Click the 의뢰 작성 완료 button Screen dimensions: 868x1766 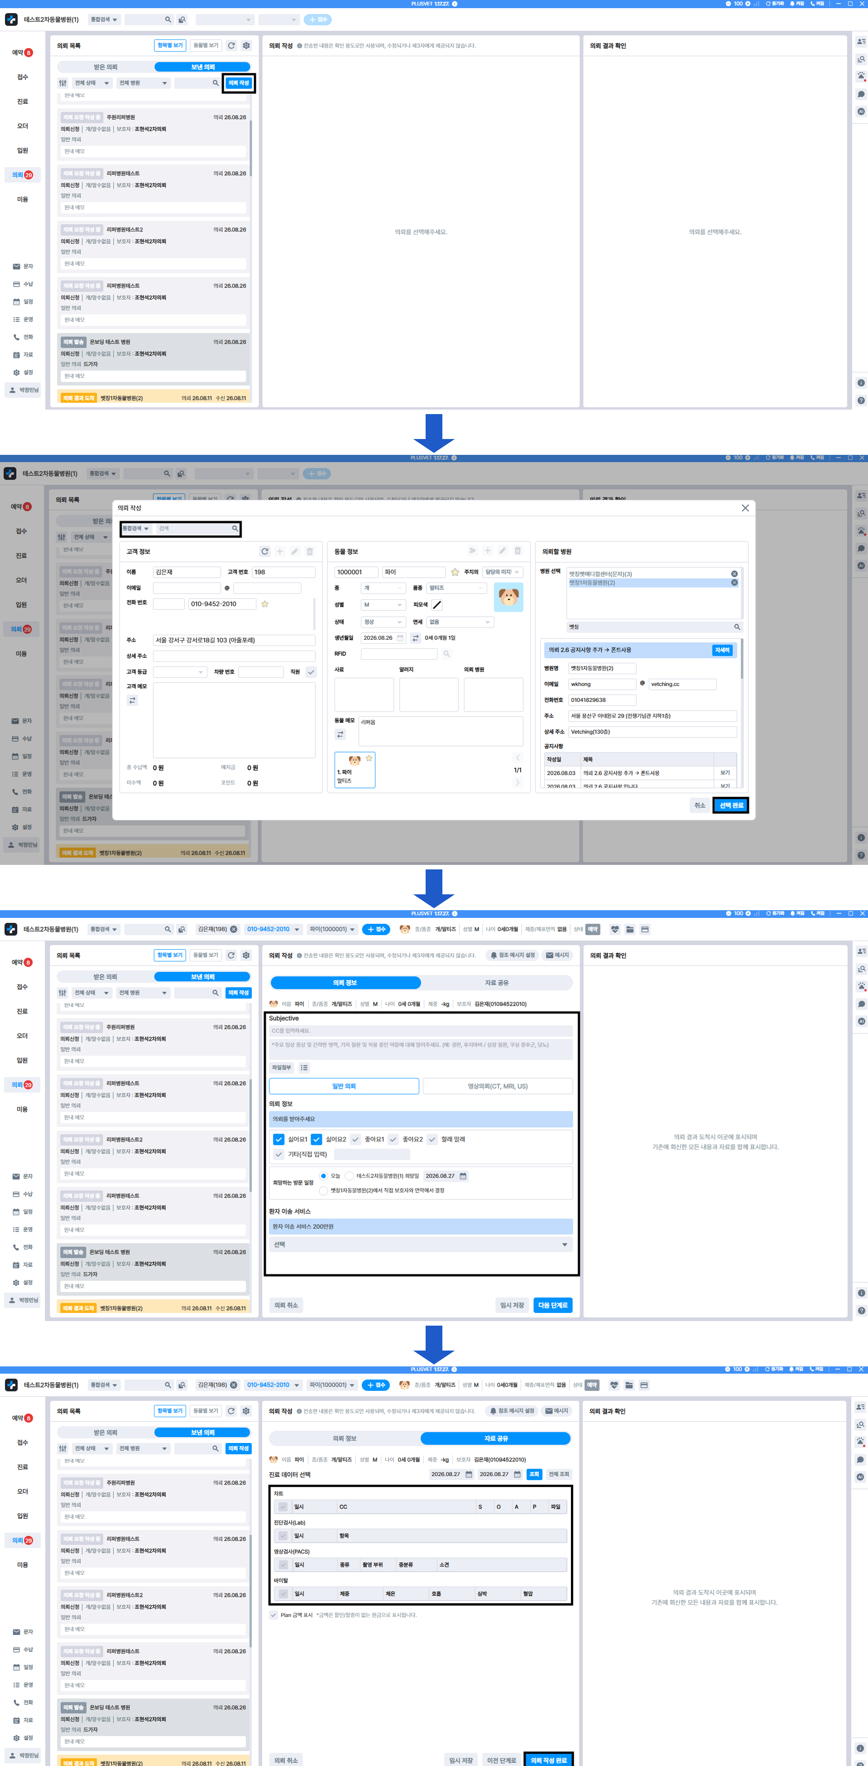(x=549, y=1760)
